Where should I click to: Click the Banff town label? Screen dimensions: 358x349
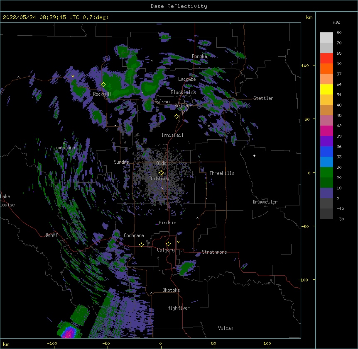click(x=51, y=235)
